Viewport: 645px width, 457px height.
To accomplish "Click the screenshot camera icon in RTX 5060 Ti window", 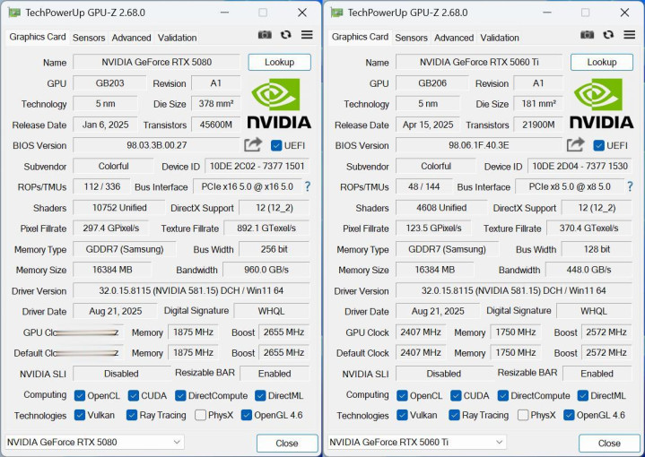I will 588,35.
